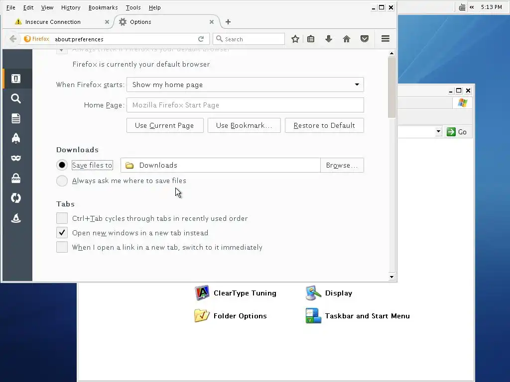Viewport: 510px width, 382px height.
Task: Click the Downloads folder path field
Action: [221, 165]
